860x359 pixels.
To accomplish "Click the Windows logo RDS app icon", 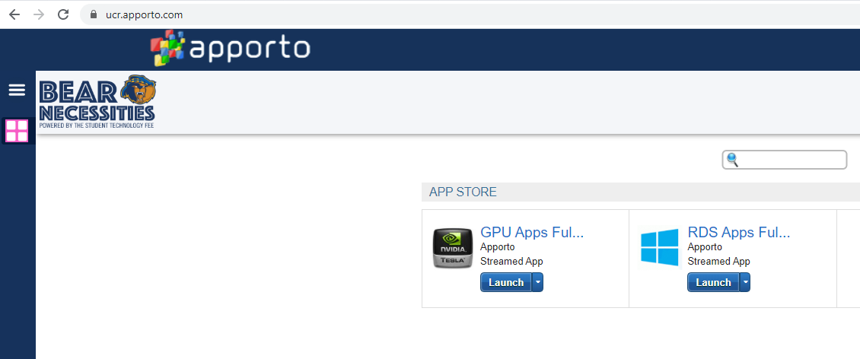I will click(659, 248).
